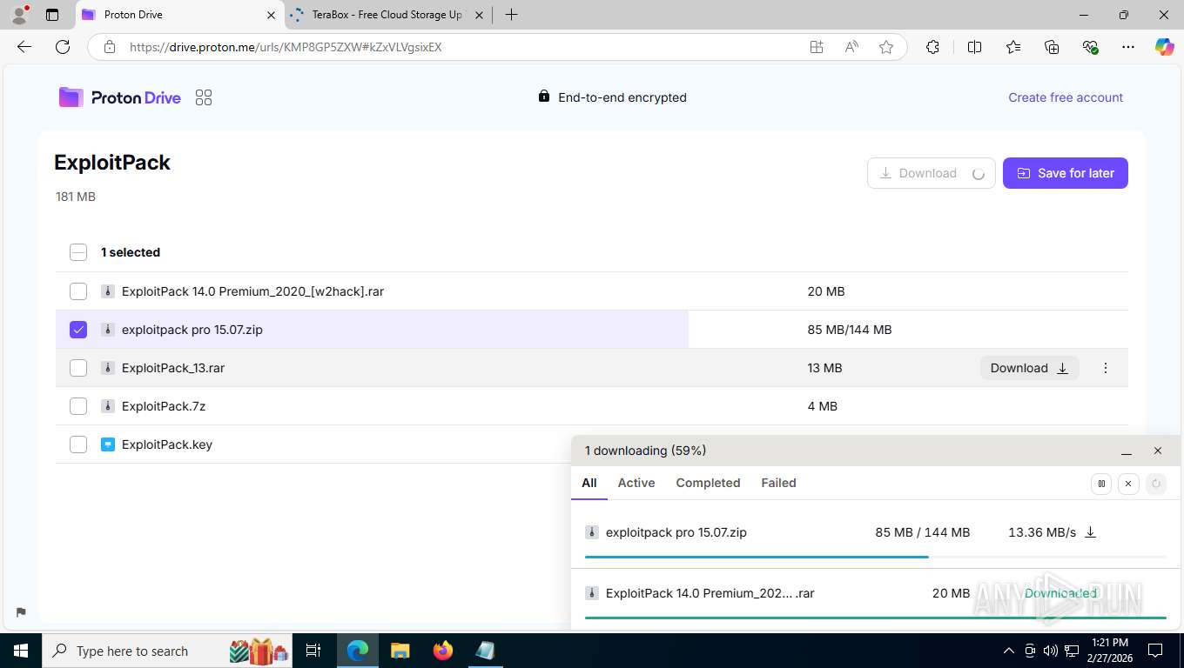Open the volume control in system tray
This screenshot has height=668, width=1184.
(1051, 651)
